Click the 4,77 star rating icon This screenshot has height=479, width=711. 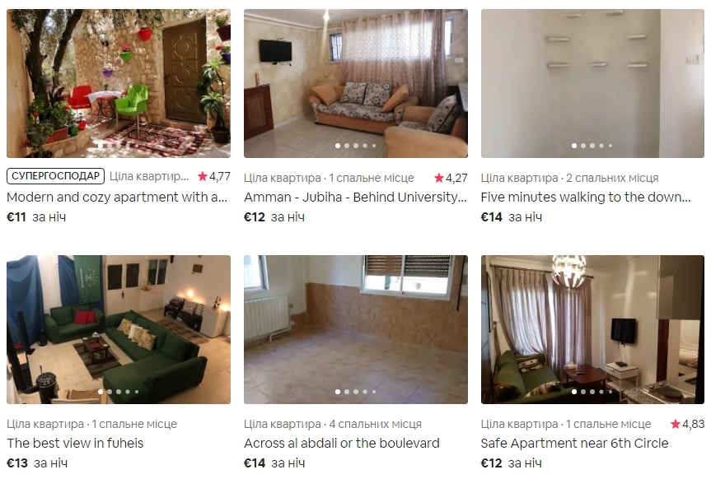(202, 176)
